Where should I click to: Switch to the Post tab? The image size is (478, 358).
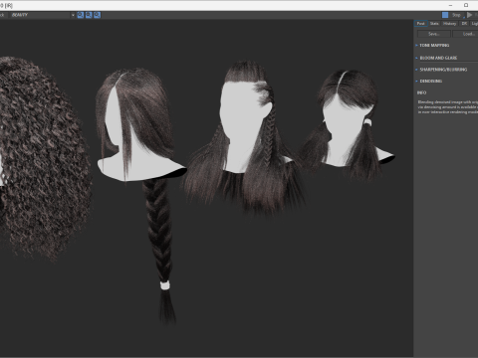[x=421, y=24]
